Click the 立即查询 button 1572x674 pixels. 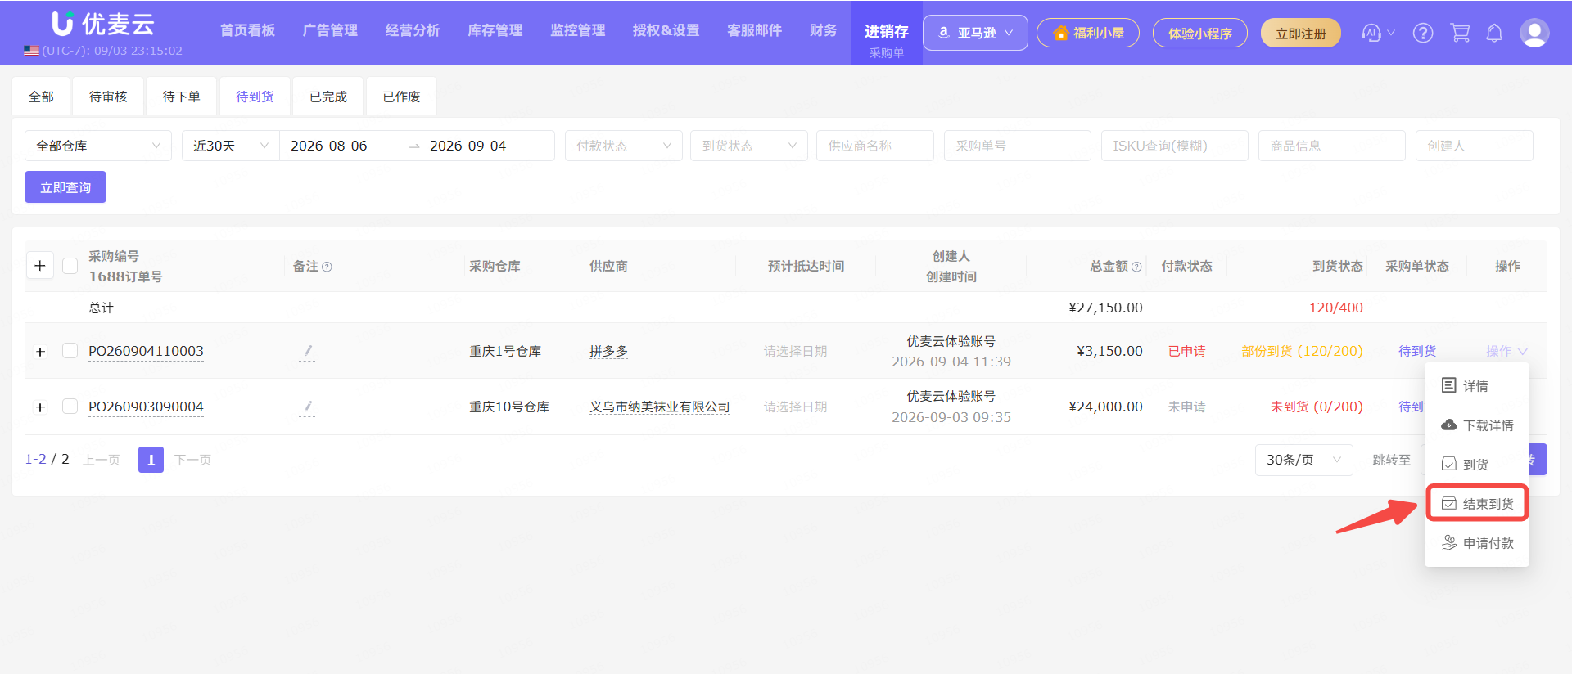point(65,187)
